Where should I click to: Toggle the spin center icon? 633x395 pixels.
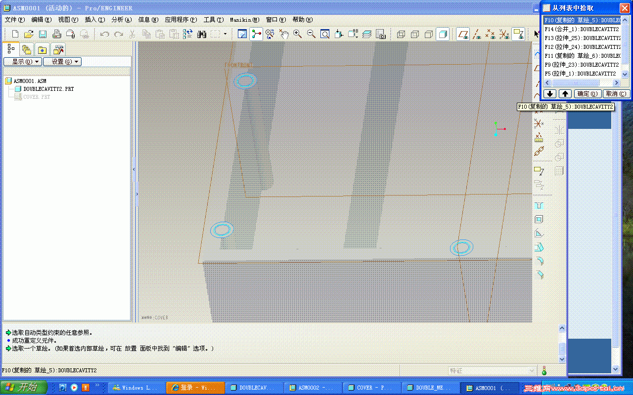click(x=256, y=34)
